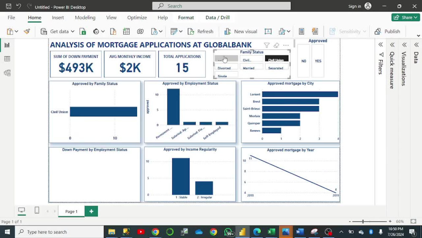This screenshot has width=422, height=238.
Task: Insert a Text box from ribbon
Action: 268,32
